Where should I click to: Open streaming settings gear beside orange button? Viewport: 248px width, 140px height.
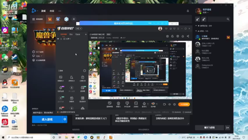pyautogui.click(x=175, y=104)
